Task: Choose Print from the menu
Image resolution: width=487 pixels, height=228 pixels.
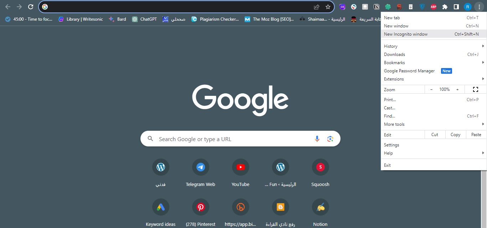Action: click(x=434, y=100)
